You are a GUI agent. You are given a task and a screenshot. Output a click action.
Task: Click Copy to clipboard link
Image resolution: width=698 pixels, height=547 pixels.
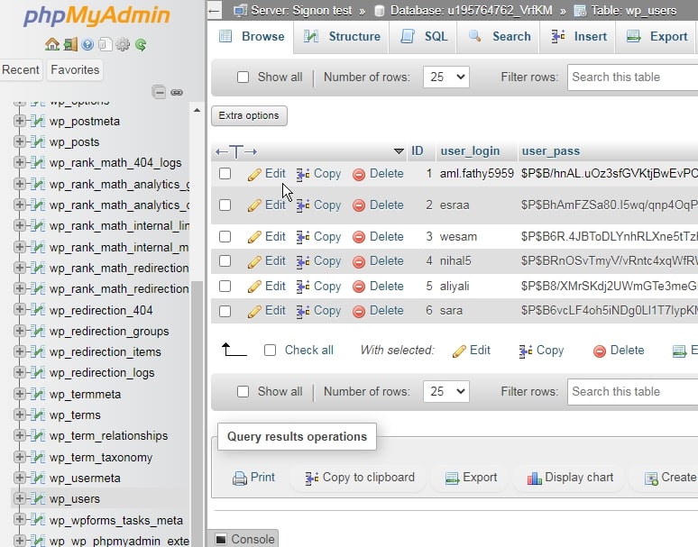(360, 478)
